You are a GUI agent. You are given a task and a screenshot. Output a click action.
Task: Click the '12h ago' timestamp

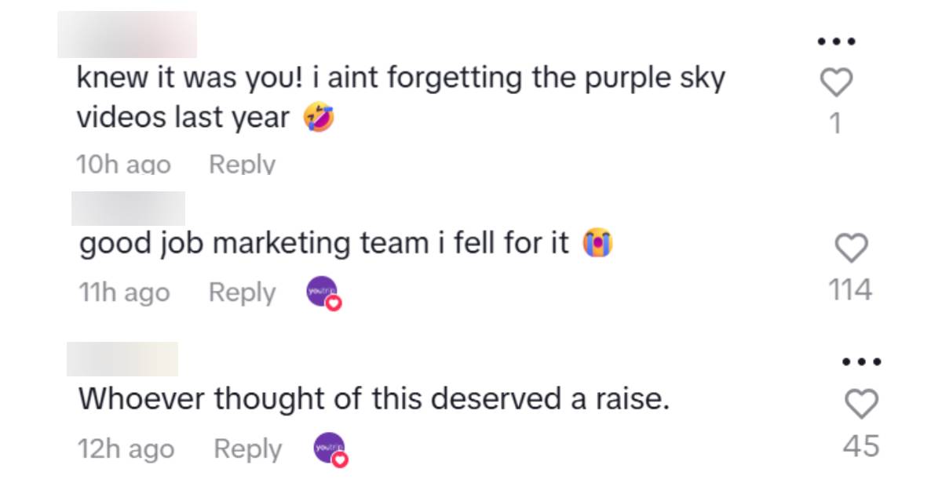coord(126,449)
